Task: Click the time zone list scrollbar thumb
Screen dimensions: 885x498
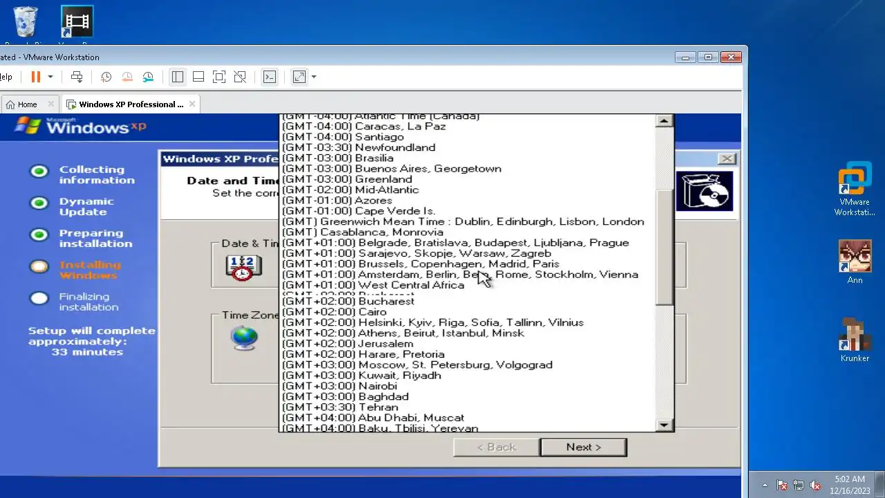Action: [x=664, y=248]
